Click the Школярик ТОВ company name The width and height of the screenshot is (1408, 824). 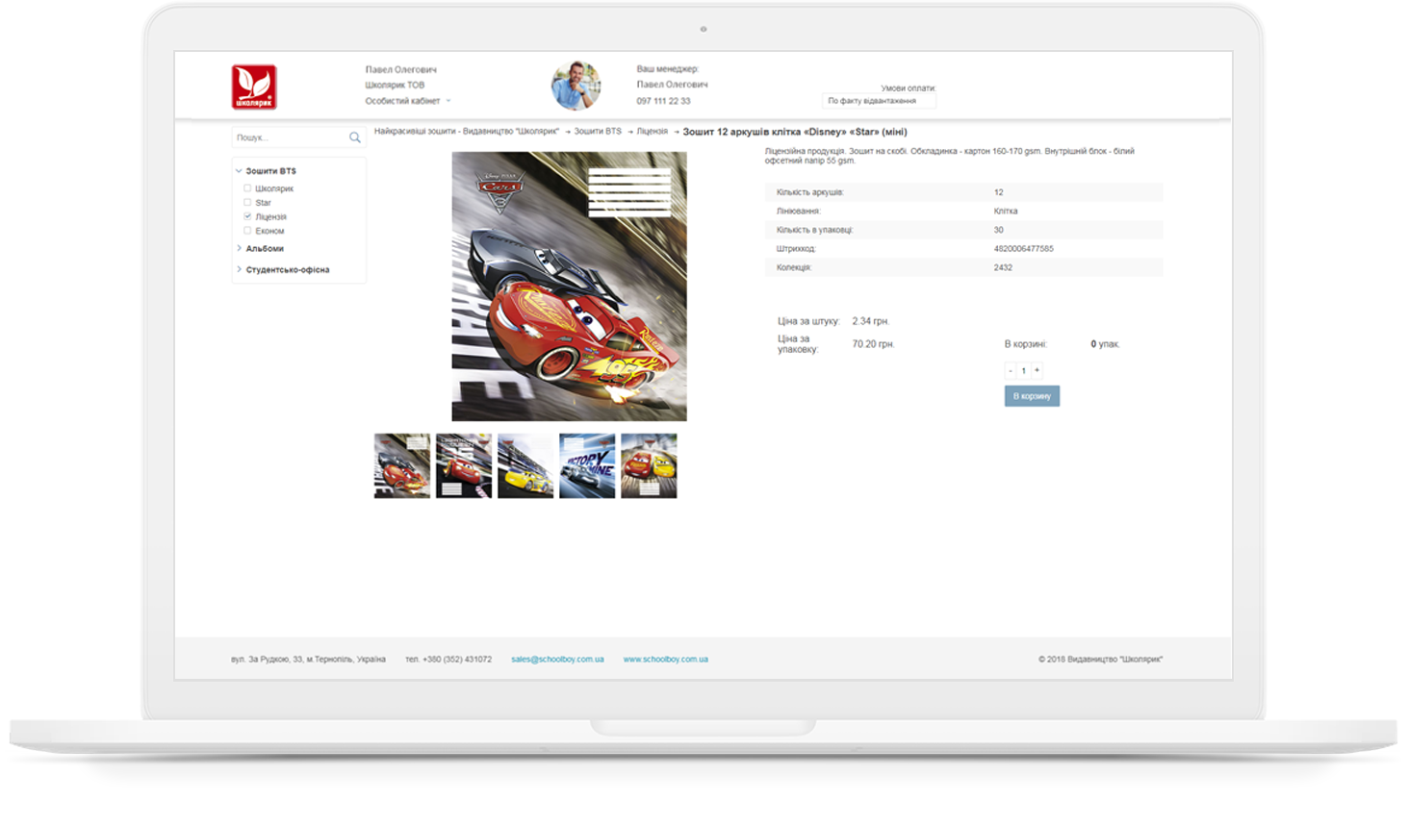pyautogui.click(x=395, y=86)
